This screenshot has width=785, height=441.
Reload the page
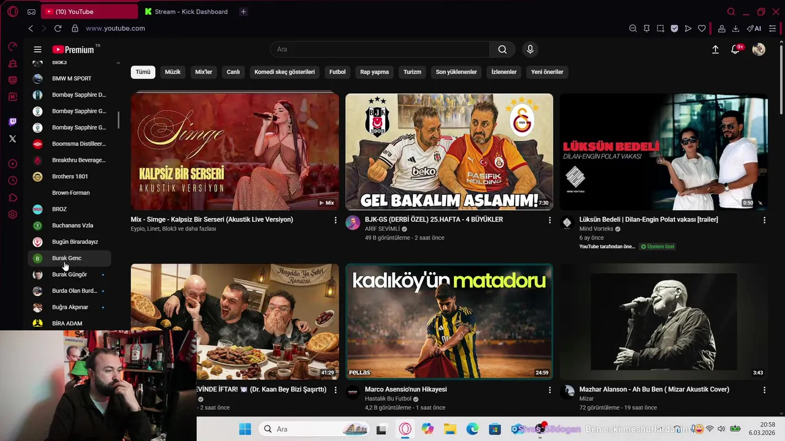[x=58, y=28]
